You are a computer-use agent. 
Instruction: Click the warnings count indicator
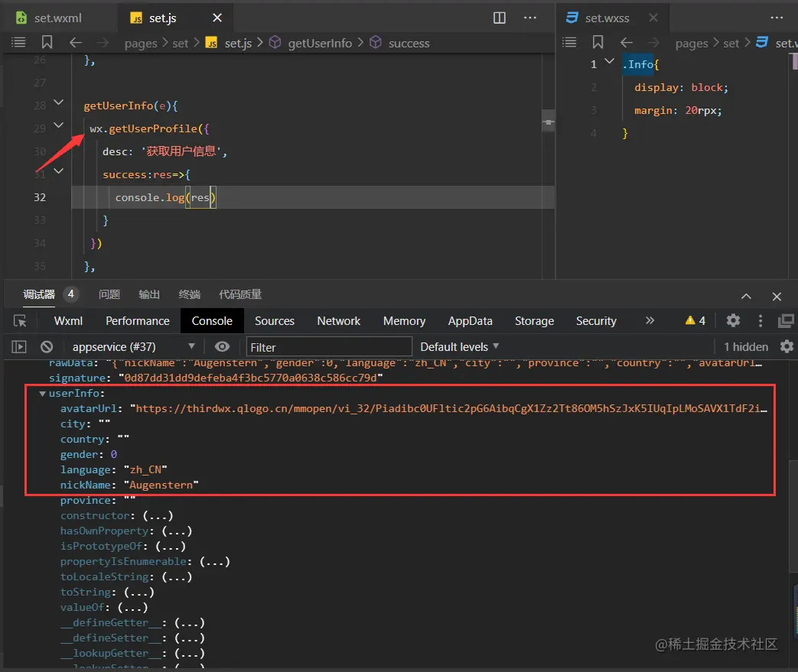coord(695,320)
